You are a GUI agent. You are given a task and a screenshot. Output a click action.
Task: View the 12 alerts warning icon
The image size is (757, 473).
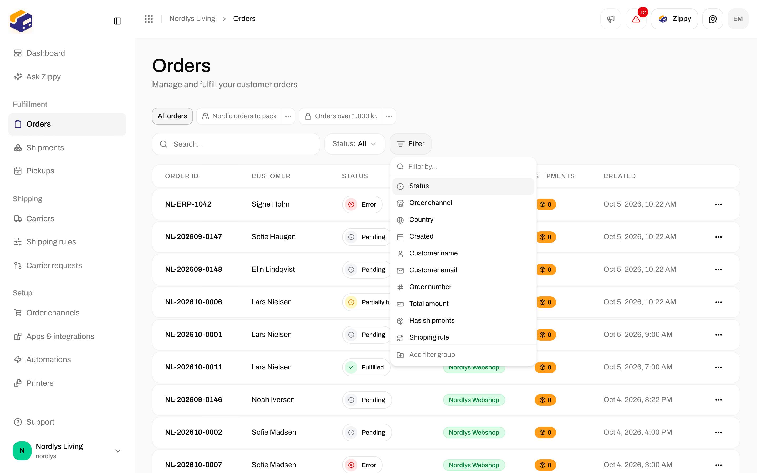click(636, 19)
